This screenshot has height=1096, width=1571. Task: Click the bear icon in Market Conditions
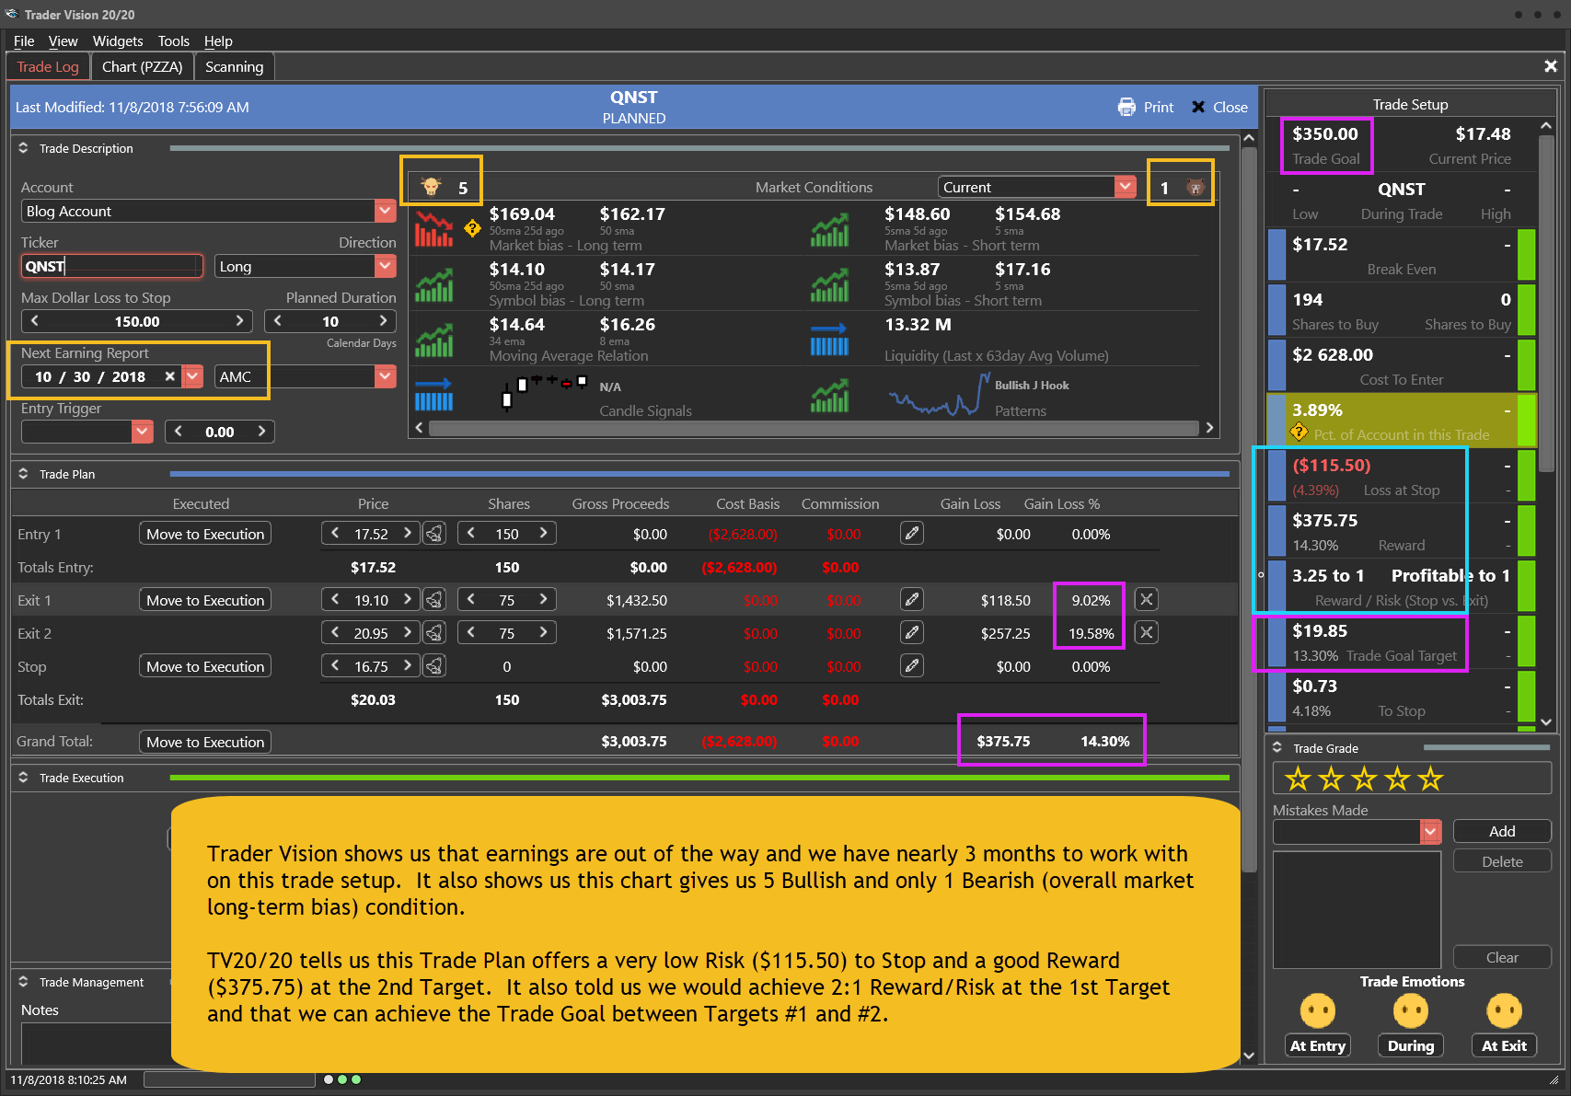1195,188
